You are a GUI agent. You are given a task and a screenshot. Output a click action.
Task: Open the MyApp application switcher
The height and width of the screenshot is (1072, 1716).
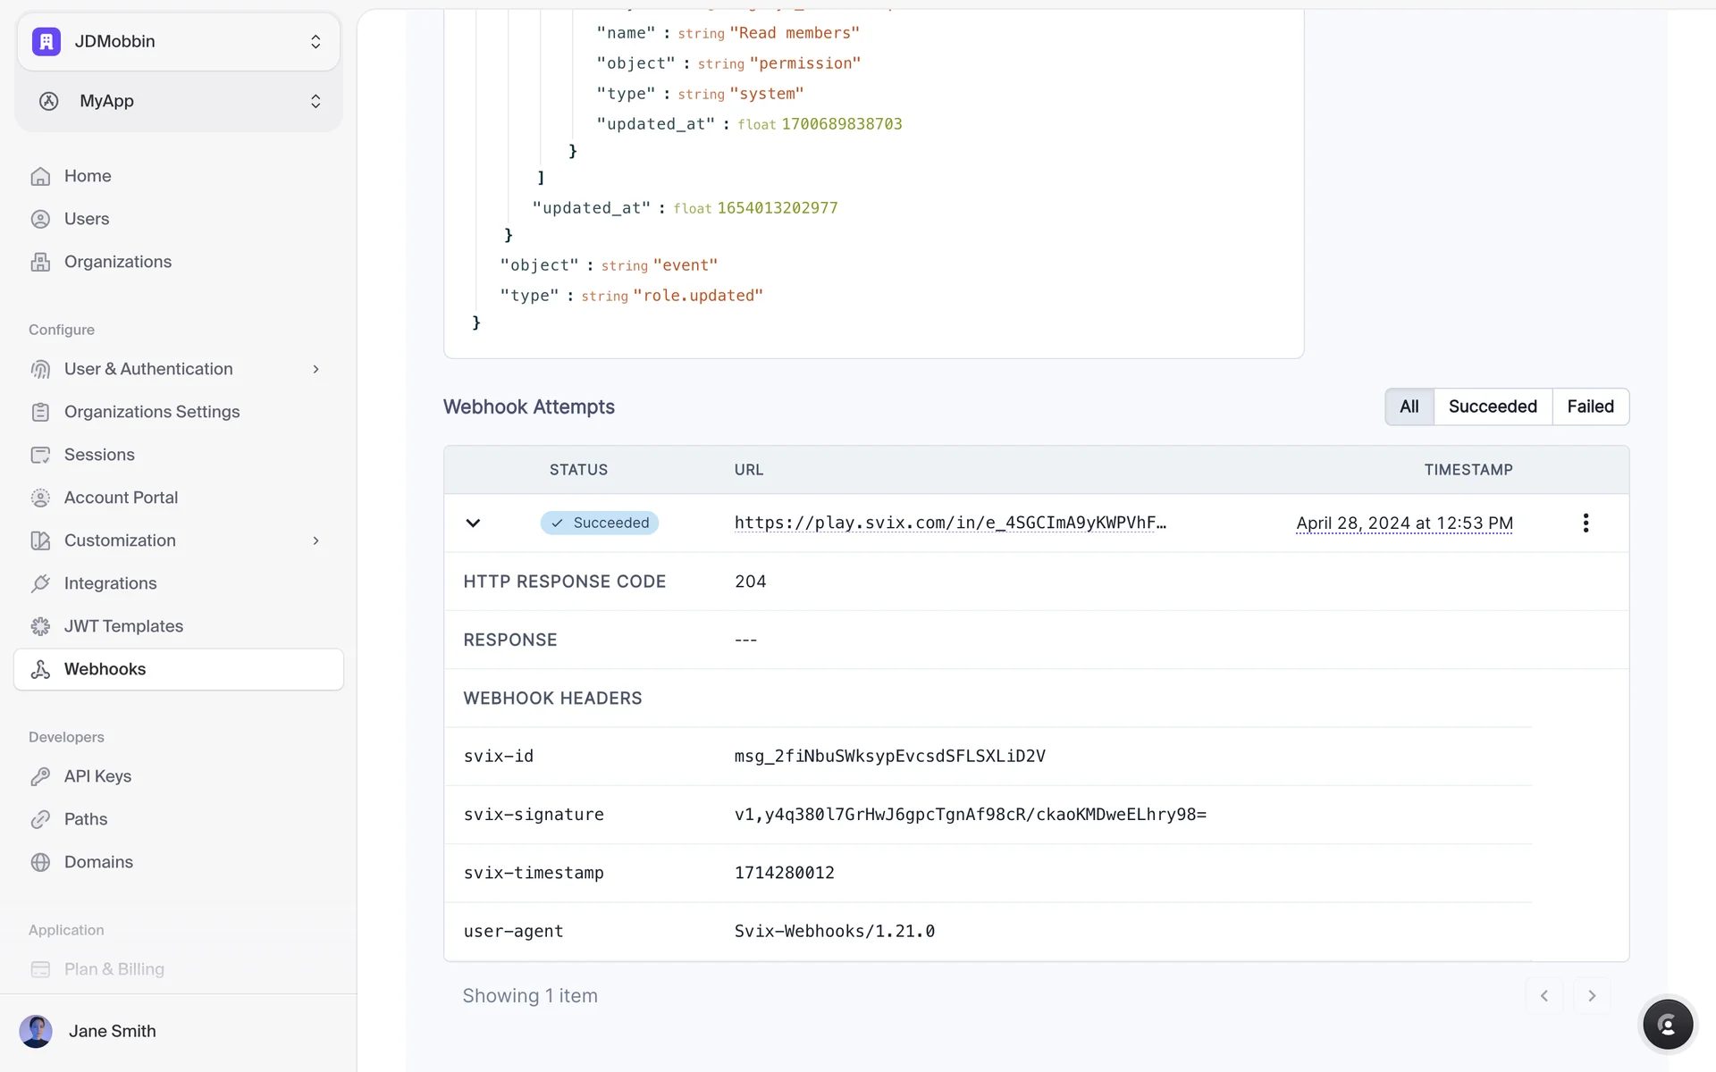pyautogui.click(x=179, y=101)
